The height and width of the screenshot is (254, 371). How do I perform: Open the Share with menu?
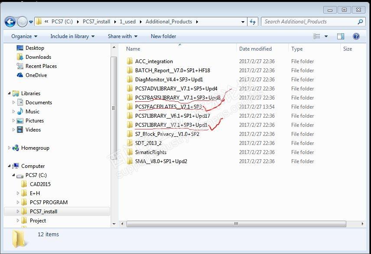pyautogui.click(x=123, y=36)
